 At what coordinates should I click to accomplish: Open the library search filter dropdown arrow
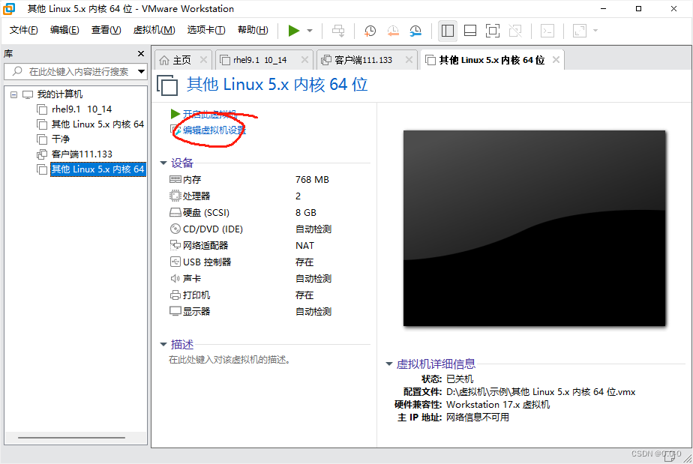pyautogui.click(x=141, y=71)
